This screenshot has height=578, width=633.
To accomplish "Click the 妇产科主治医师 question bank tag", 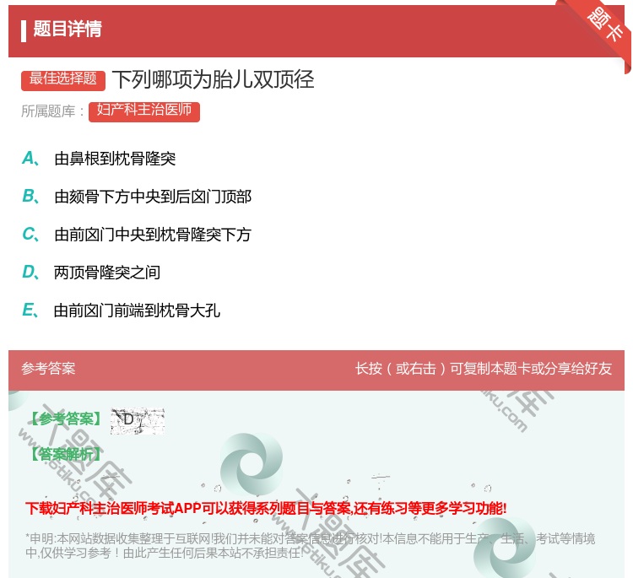I will pyautogui.click(x=144, y=111).
